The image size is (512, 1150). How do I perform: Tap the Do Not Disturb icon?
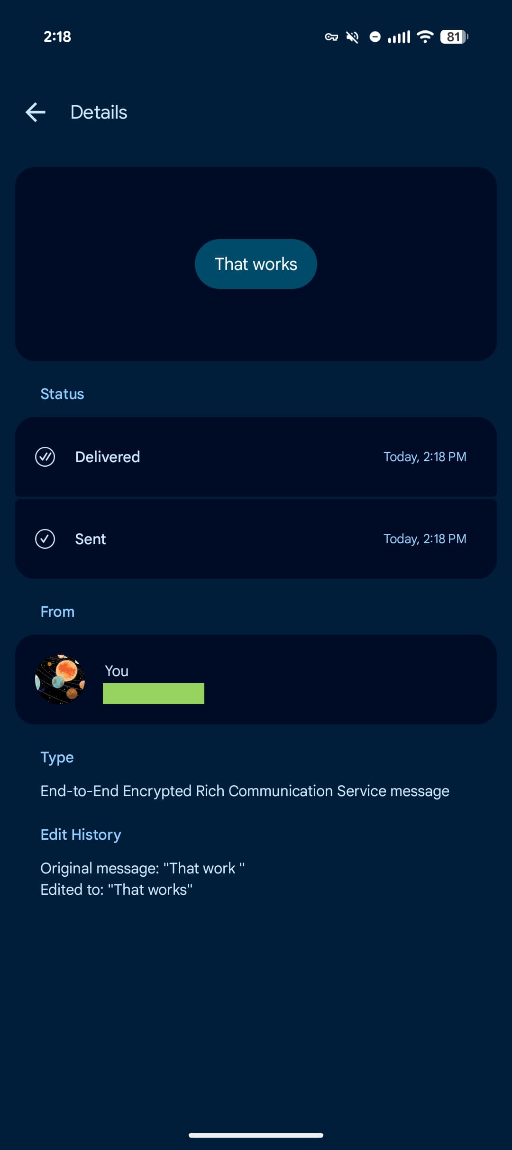[x=375, y=37]
